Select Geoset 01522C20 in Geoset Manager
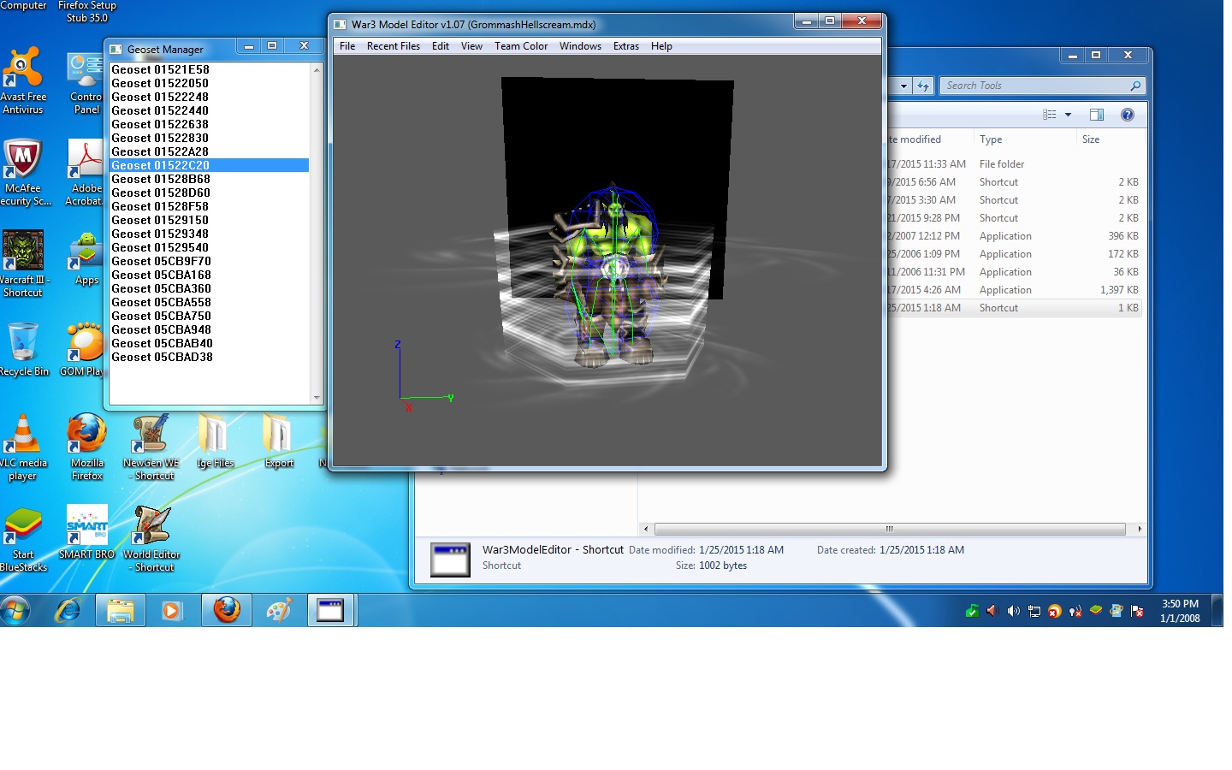This screenshot has height=770, width=1232. click(x=209, y=165)
